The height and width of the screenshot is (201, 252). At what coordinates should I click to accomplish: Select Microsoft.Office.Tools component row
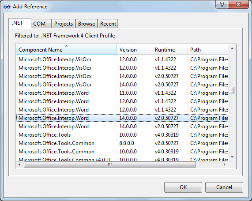tap(122, 135)
